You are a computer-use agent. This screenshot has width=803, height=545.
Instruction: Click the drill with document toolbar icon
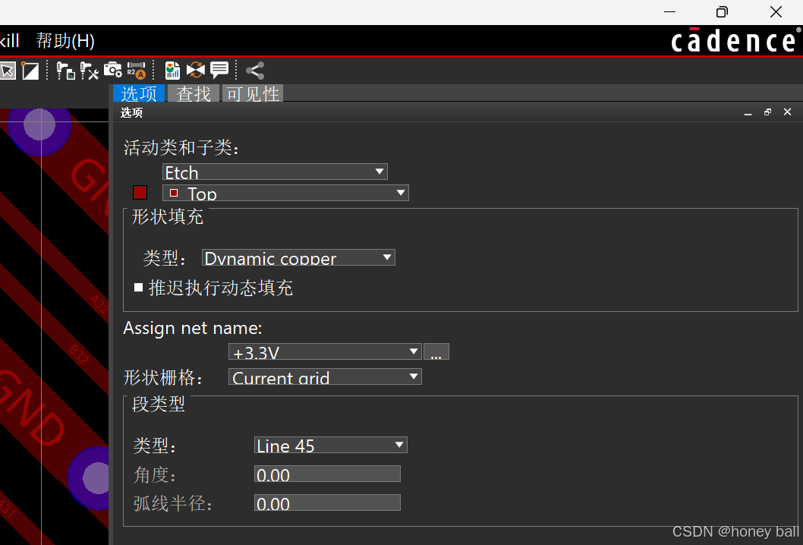65,71
